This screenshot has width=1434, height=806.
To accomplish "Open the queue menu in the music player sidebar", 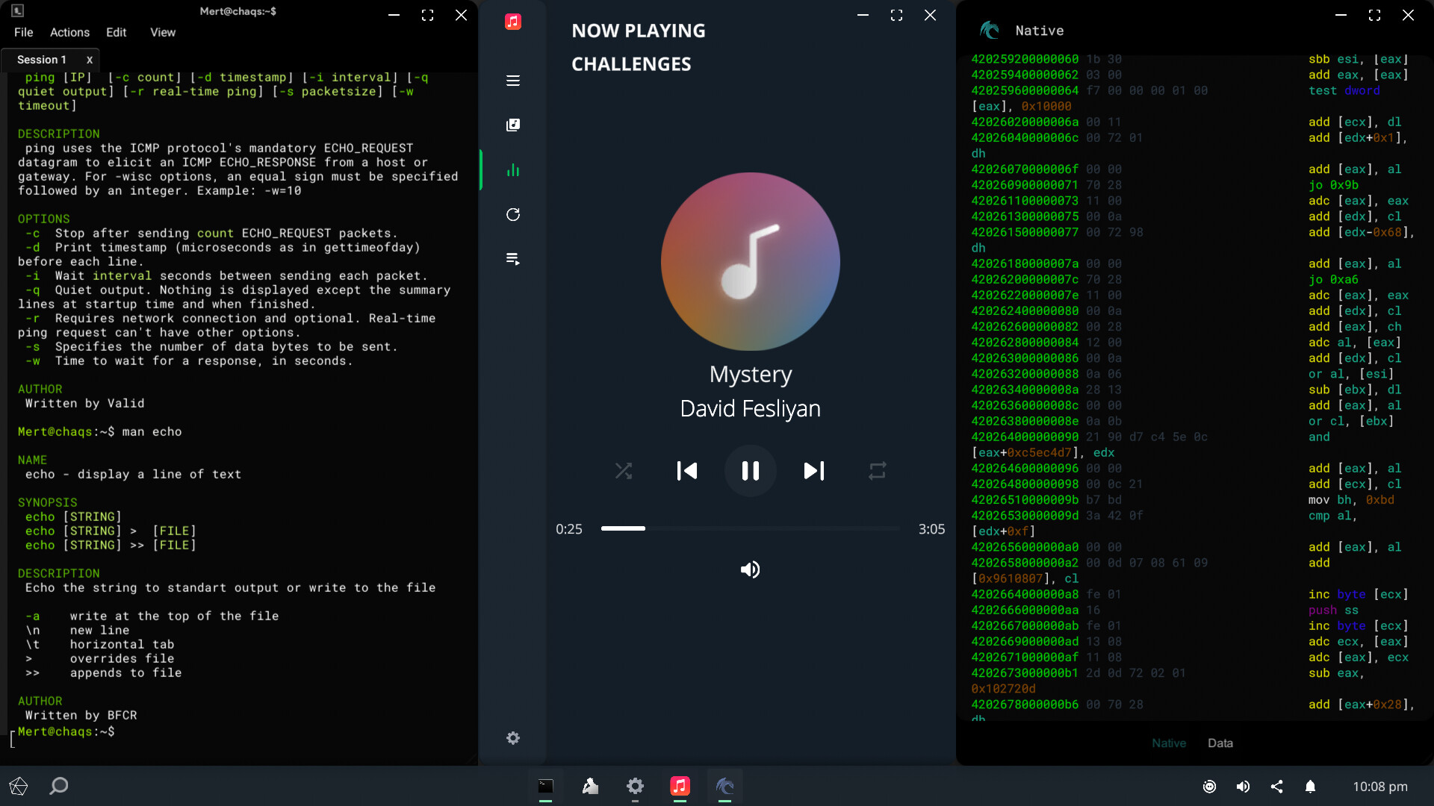I will (513, 80).
